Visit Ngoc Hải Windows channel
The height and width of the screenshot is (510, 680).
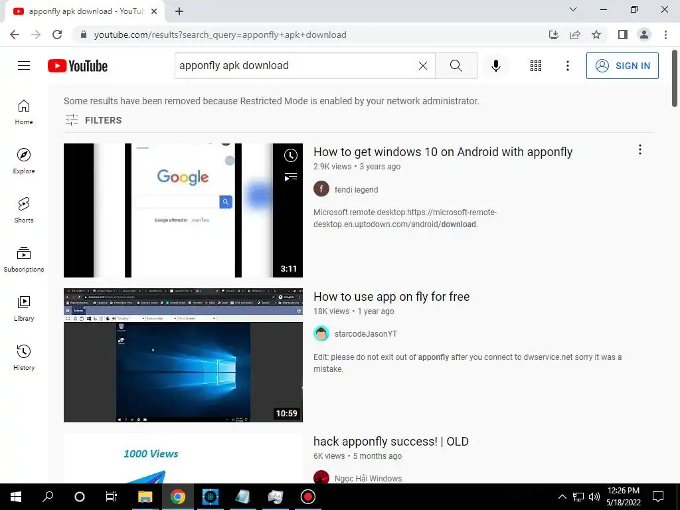(368, 478)
